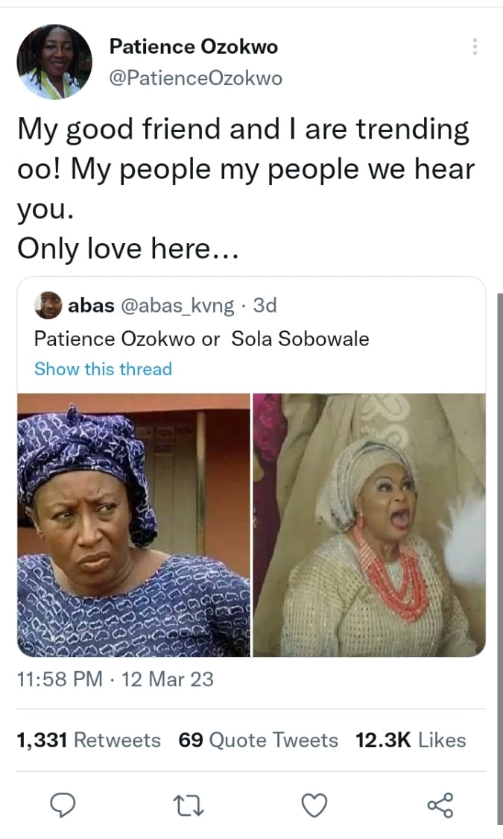View the 1,331 Retweets list
This screenshot has height=839, width=503.
[x=88, y=740]
